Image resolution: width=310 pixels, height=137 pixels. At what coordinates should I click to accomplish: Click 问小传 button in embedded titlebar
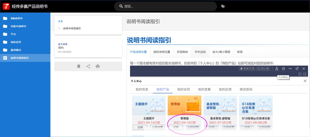pyautogui.click(x=263, y=68)
